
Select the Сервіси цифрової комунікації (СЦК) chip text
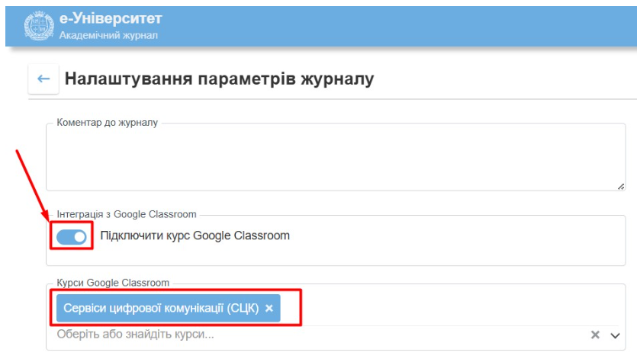point(160,308)
